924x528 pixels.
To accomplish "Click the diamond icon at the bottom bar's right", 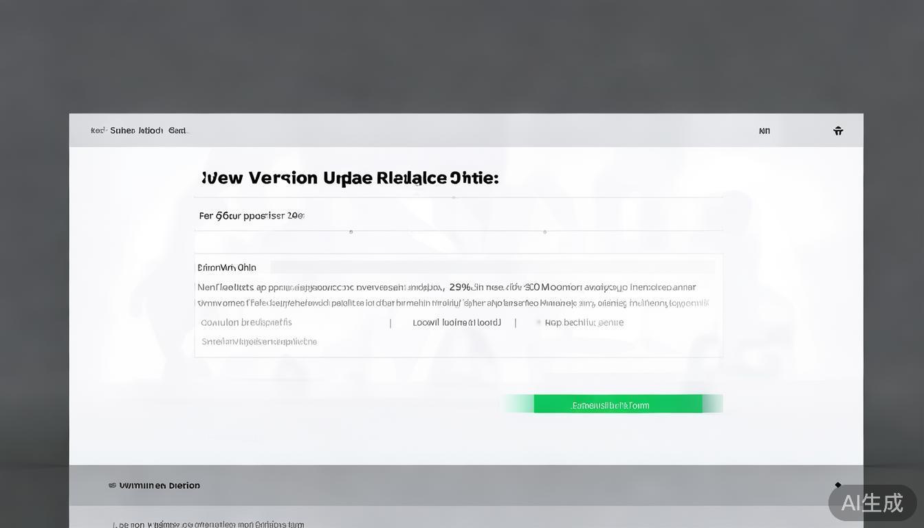I will coord(837,485).
